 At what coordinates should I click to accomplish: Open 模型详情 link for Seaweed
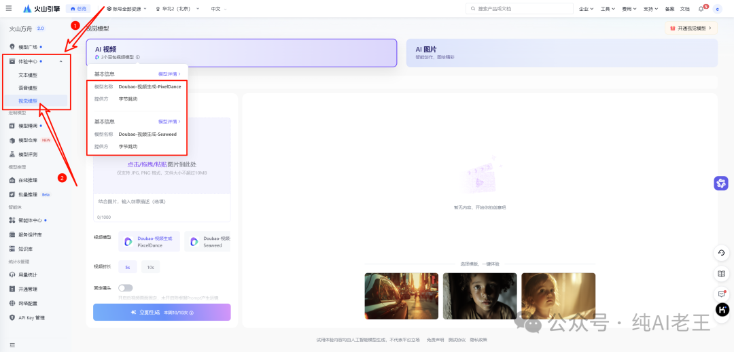coord(169,122)
